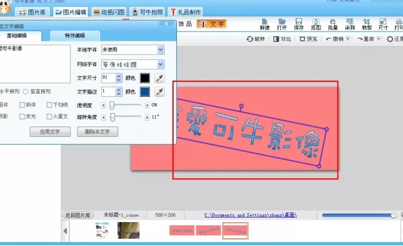Click the 预览 preview button
403x246 pixels.
point(309,39)
